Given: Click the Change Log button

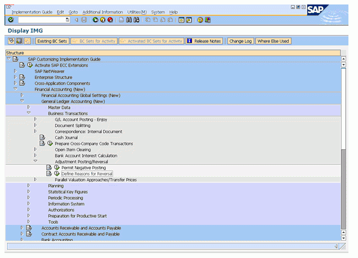Looking at the screenshot, I should [x=240, y=41].
